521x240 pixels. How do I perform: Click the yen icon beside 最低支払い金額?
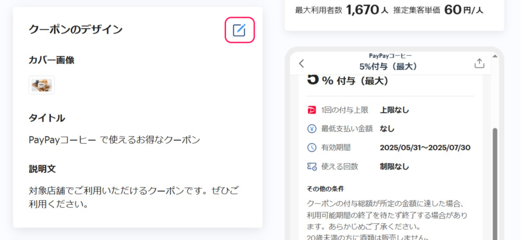click(x=311, y=129)
